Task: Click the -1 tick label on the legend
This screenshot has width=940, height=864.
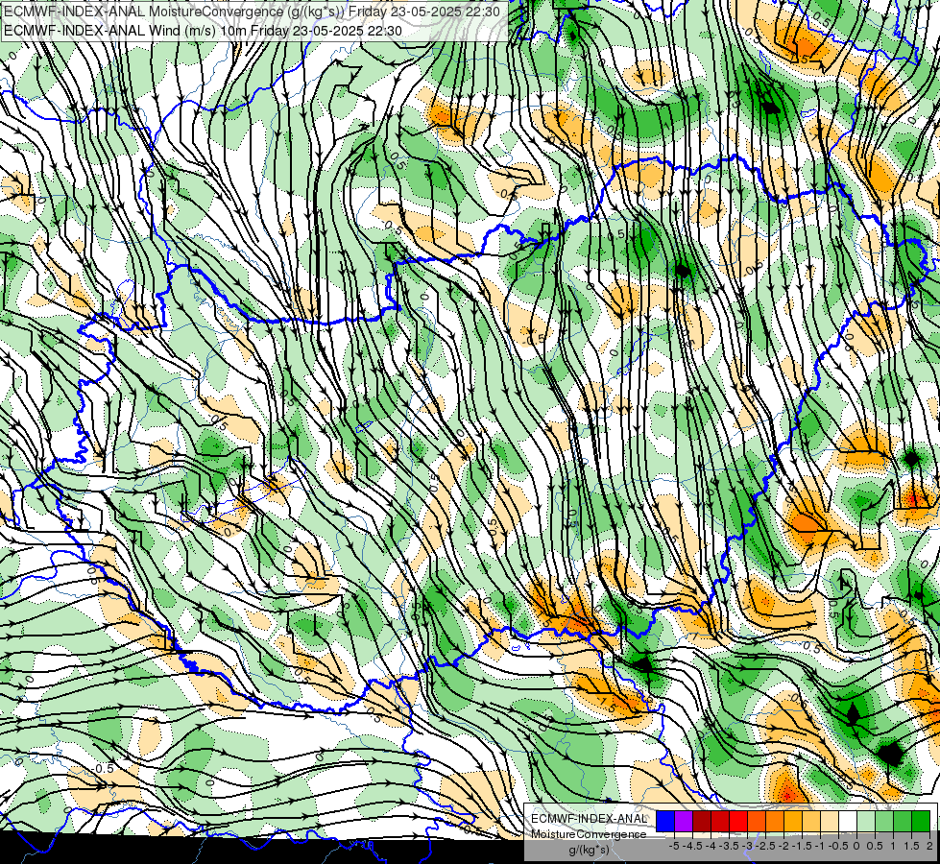Action: click(820, 846)
